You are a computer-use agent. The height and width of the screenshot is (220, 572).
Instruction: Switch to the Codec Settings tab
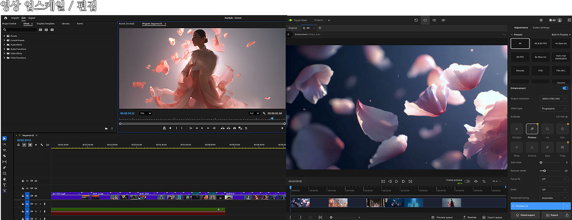[x=541, y=28]
